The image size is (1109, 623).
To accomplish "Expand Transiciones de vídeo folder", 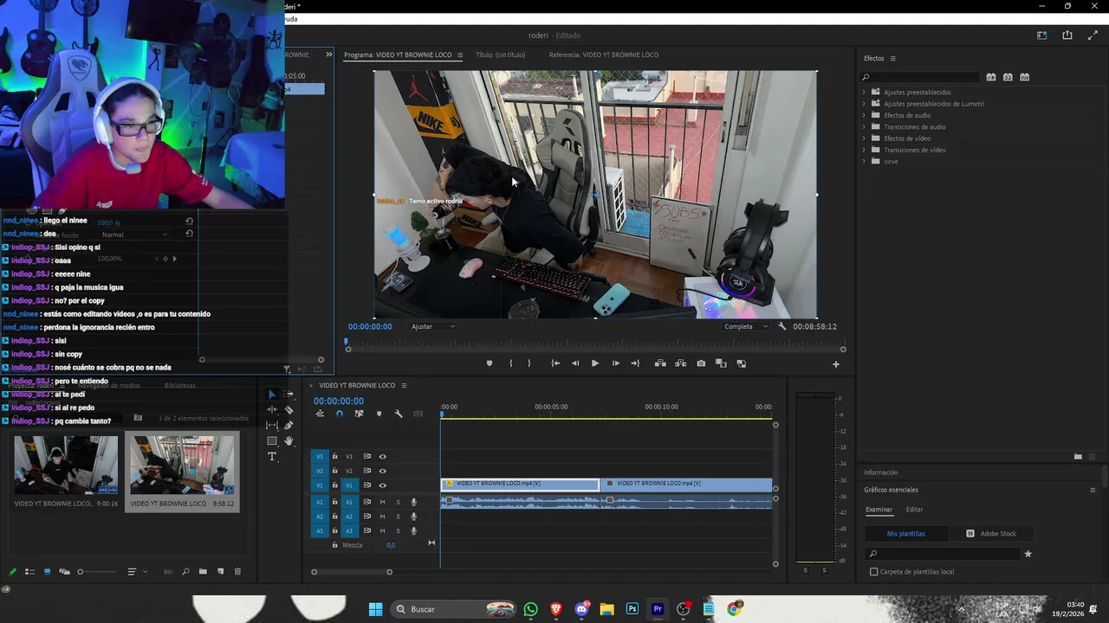I will pyautogui.click(x=864, y=150).
